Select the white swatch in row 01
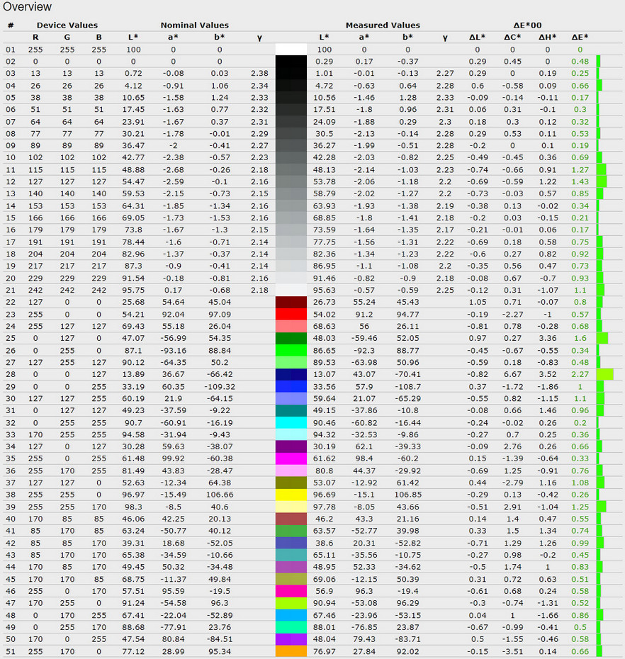Viewport: 625px width, 659px height. (x=291, y=50)
